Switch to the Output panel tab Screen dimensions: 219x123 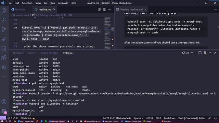[x=32, y=53]
